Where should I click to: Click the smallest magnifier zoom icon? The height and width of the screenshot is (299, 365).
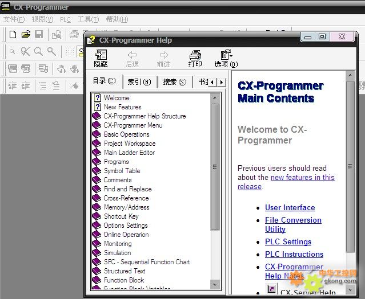13,51
